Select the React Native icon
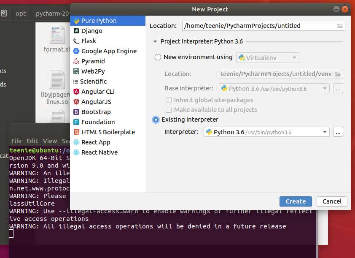The height and width of the screenshot is (258, 355). click(76, 152)
